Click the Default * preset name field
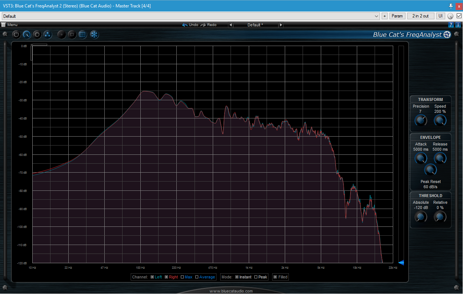This screenshot has height=294, width=463. 256,25
